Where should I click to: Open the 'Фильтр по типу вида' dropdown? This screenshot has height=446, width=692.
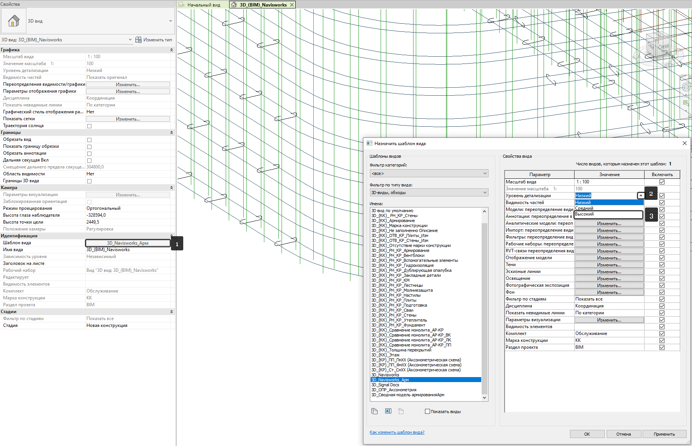429,193
